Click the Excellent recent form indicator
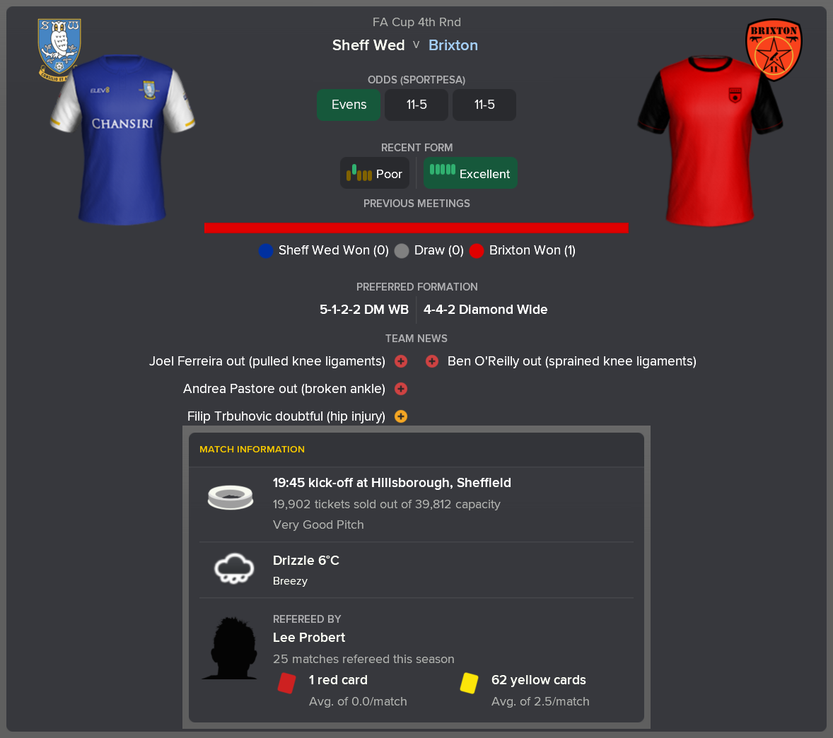Viewport: 833px width, 738px height. (470, 173)
